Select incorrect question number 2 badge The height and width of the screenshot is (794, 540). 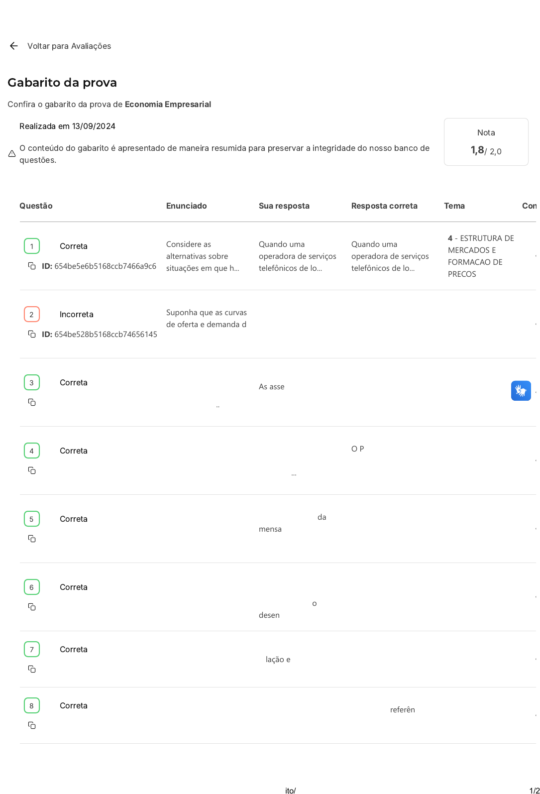(x=32, y=314)
